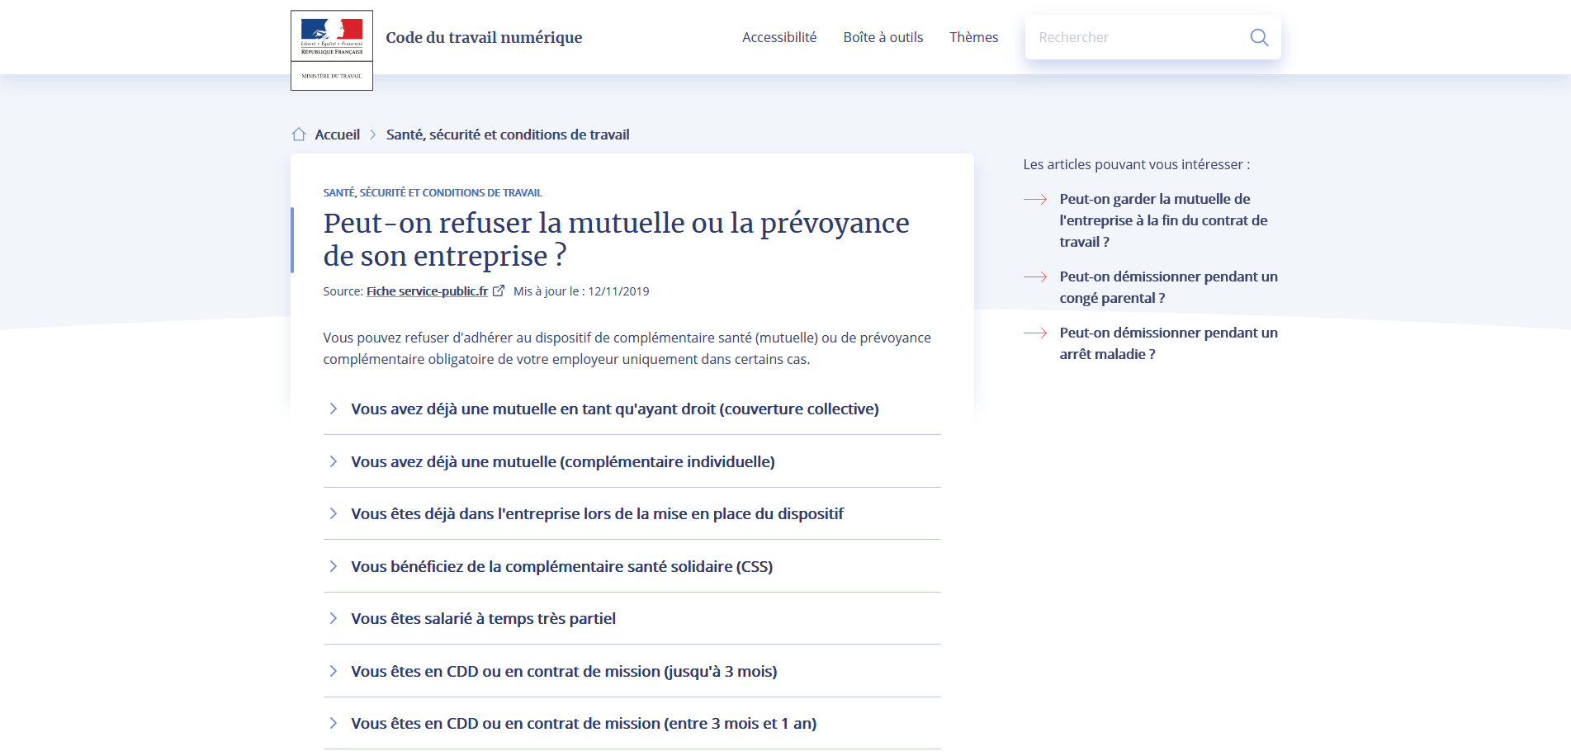Open the Accessibilité menu item
Screen dimensions: 1571x756
click(x=779, y=37)
